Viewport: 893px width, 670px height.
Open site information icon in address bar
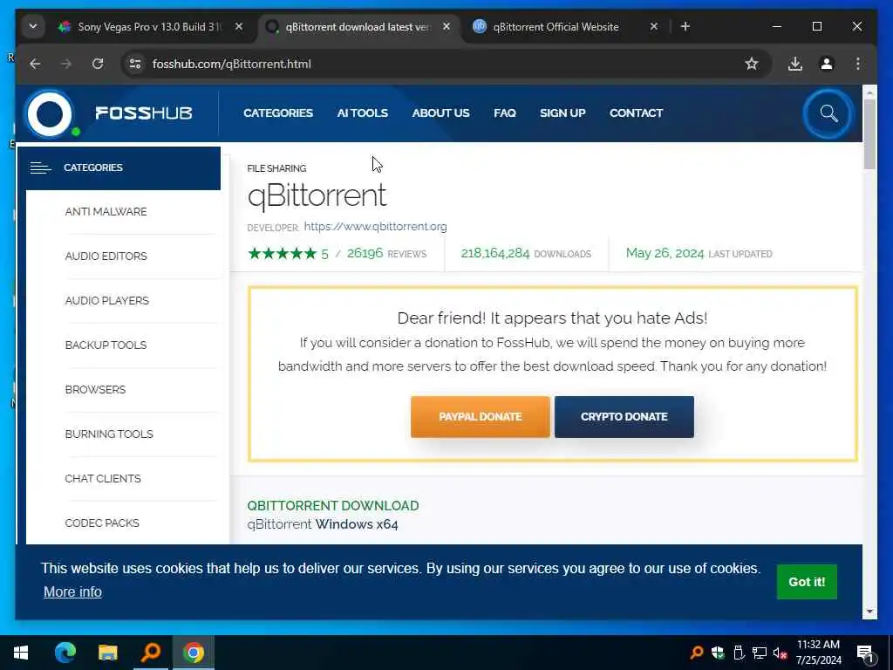tap(135, 64)
